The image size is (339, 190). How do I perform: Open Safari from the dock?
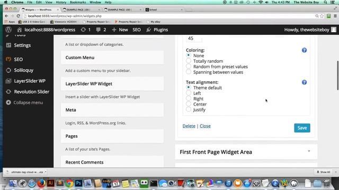click(32, 183)
